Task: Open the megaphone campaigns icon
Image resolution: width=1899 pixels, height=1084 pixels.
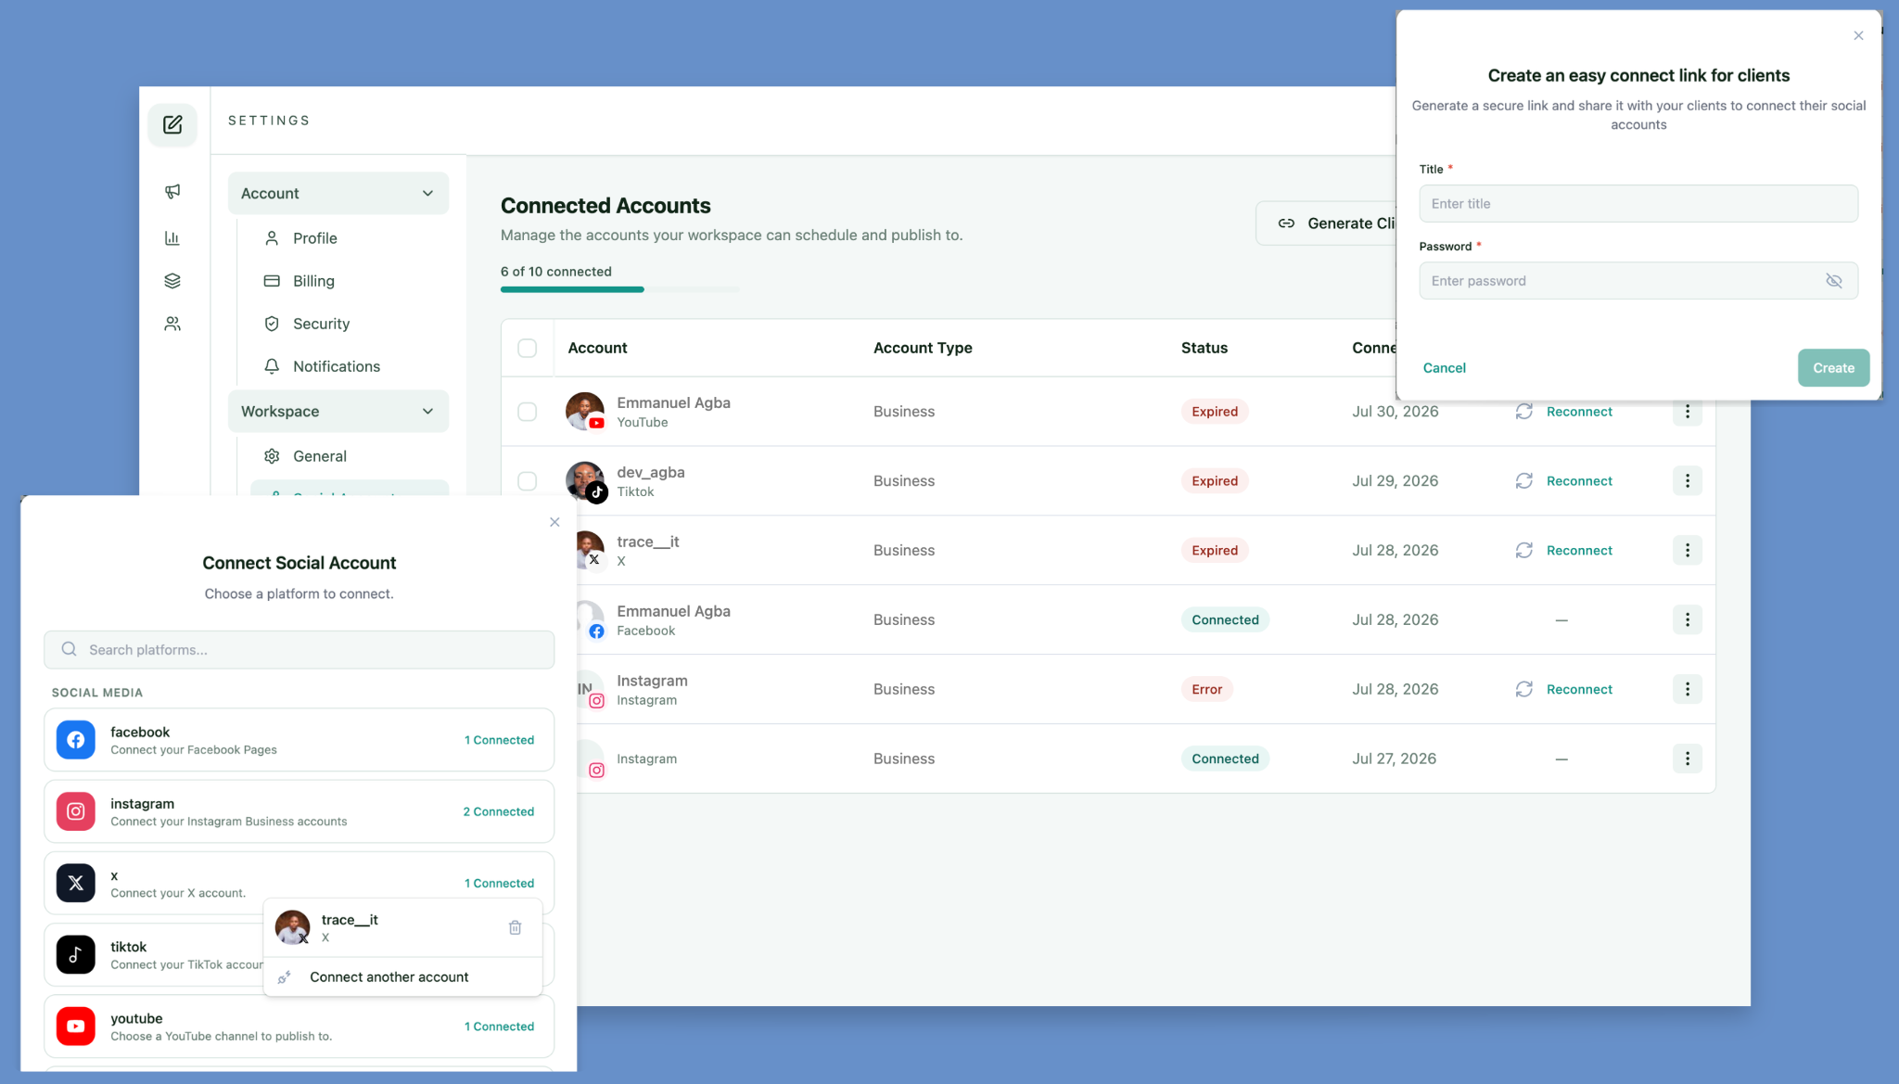Action: pos(172,191)
